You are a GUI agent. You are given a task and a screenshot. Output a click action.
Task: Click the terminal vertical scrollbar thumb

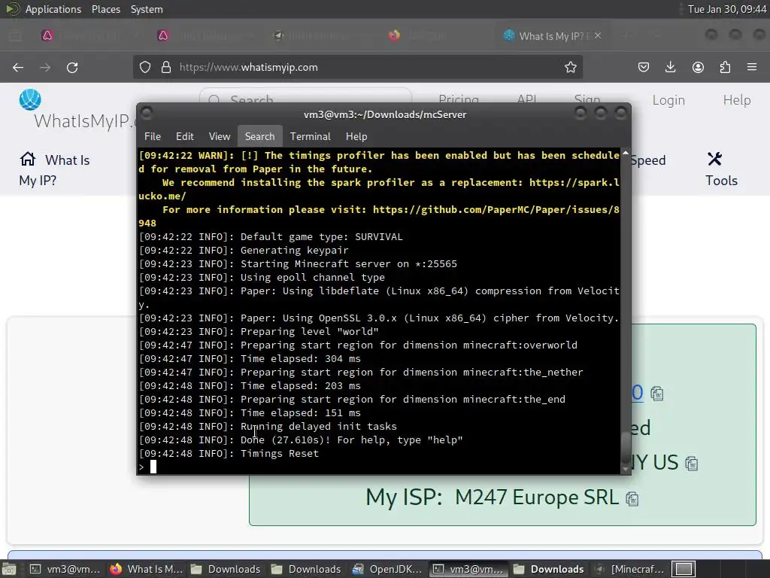tap(625, 447)
